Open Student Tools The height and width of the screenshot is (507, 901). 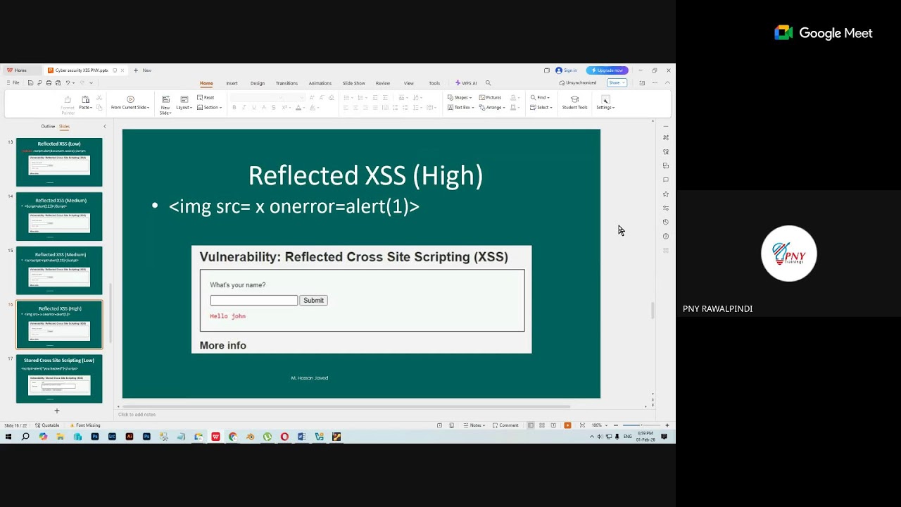[x=574, y=103]
